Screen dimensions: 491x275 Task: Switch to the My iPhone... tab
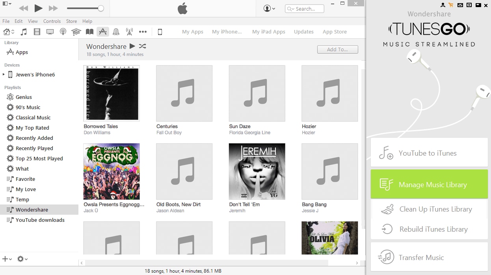pyautogui.click(x=227, y=32)
